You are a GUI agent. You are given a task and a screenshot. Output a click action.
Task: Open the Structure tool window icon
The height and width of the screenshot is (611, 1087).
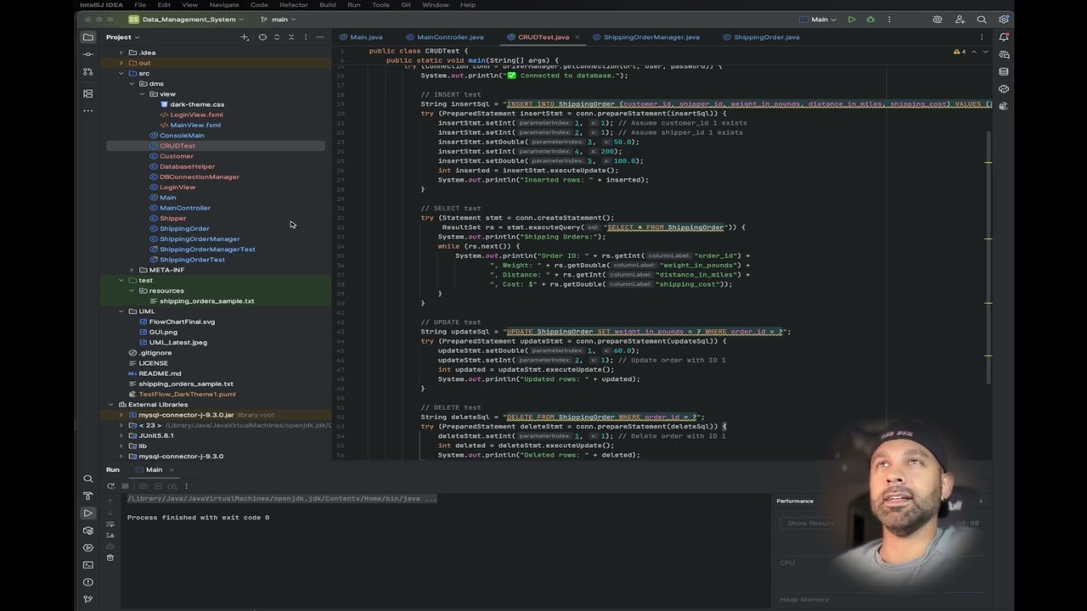click(x=88, y=93)
